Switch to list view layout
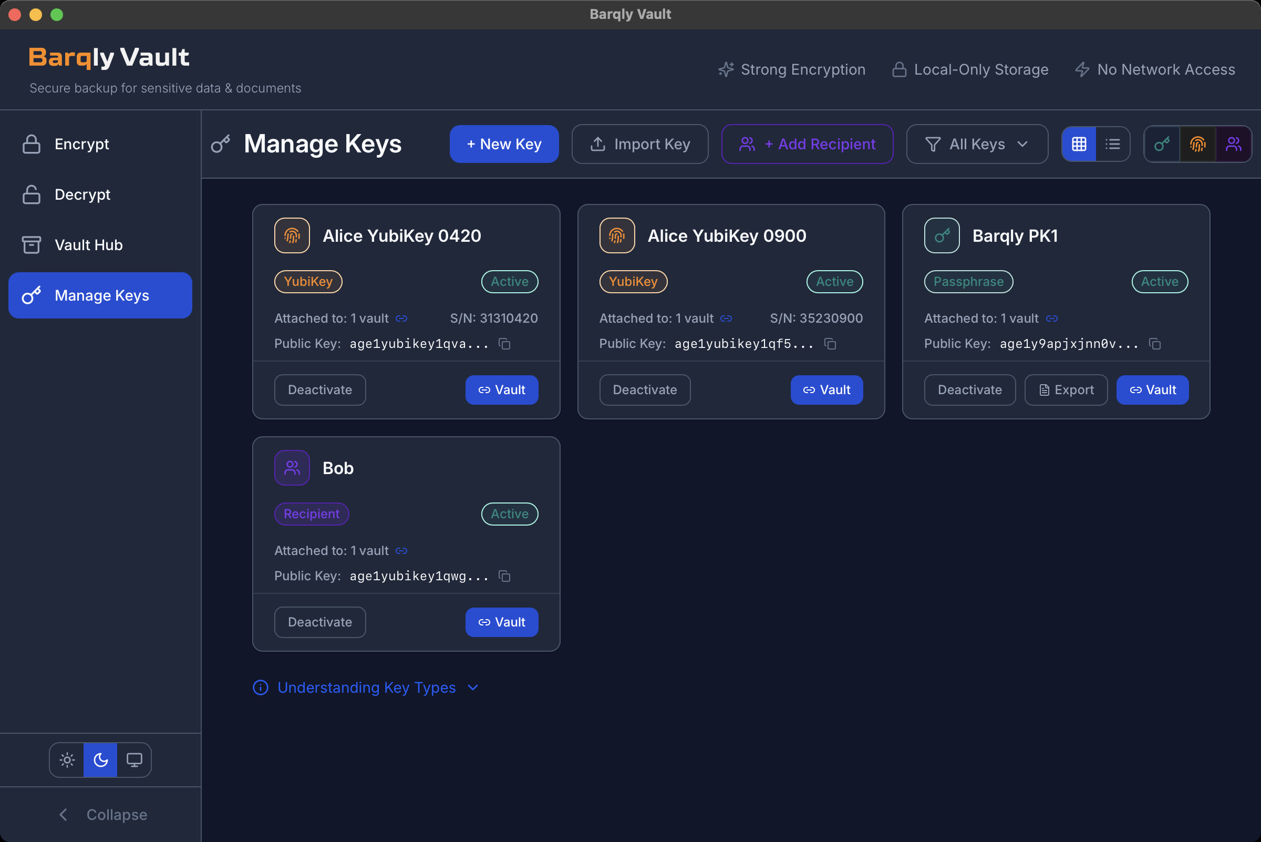Screen dimensions: 1261x842 pos(1113,144)
